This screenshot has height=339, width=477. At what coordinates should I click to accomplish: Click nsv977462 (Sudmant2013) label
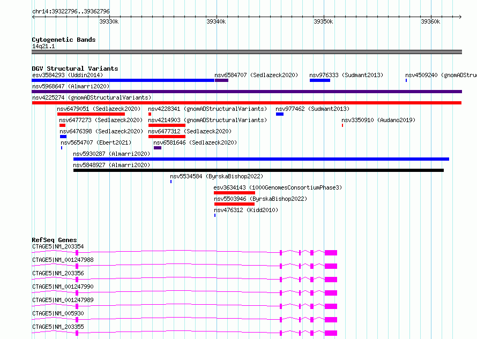(312, 109)
